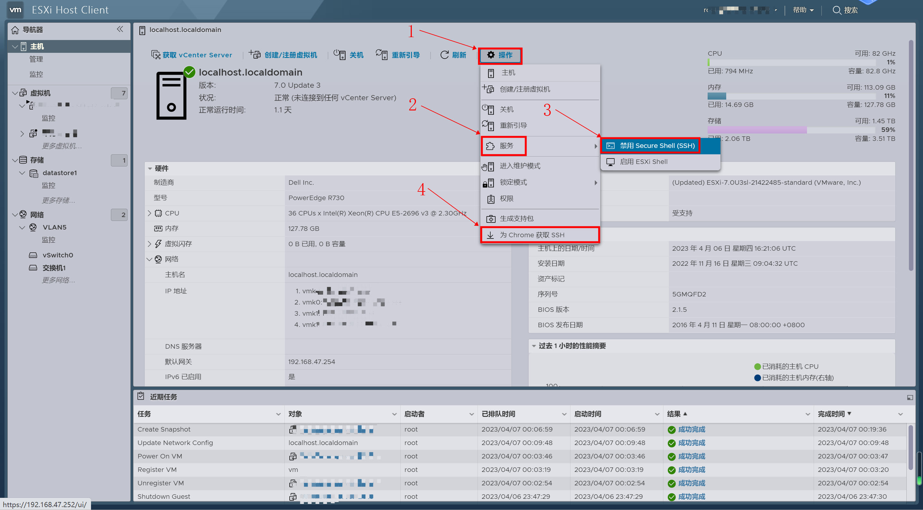Click the vSwitch0 switch icon
Screen dimensions: 923x510
click(x=33, y=255)
